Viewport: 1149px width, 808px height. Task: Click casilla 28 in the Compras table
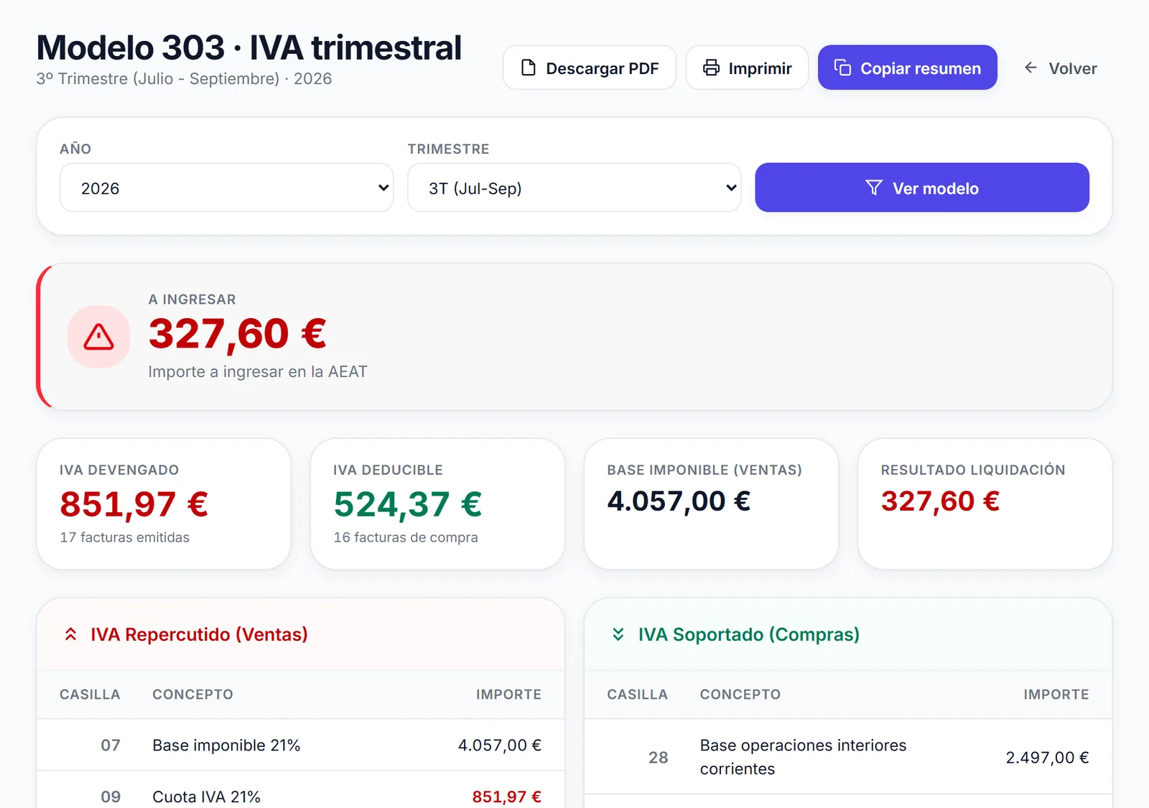(x=659, y=757)
